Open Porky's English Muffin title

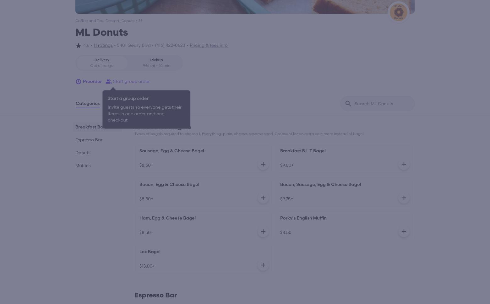coord(303,218)
